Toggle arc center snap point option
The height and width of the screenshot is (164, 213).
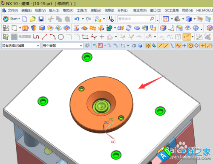pos(190,45)
